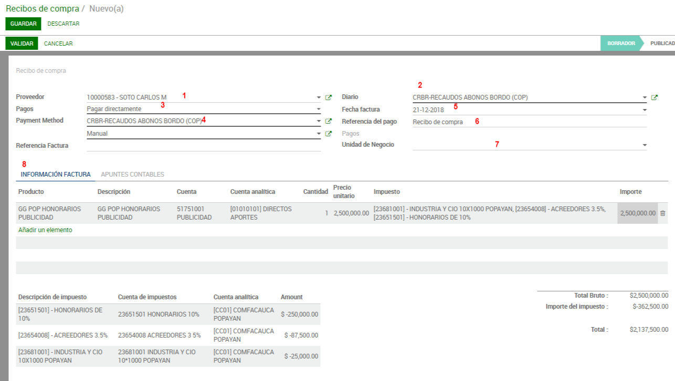Open the Pagos 'Pagar directamente' dropdown
Viewport: 675px width, 381px height.
tap(319, 110)
